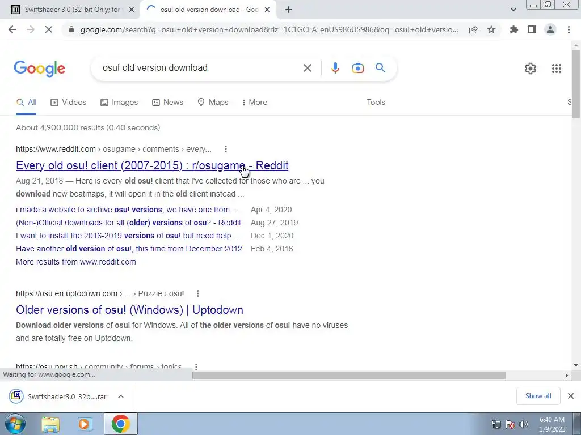Expand the More search filters menu
Viewport: 581px width, 435px height.
point(255,102)
